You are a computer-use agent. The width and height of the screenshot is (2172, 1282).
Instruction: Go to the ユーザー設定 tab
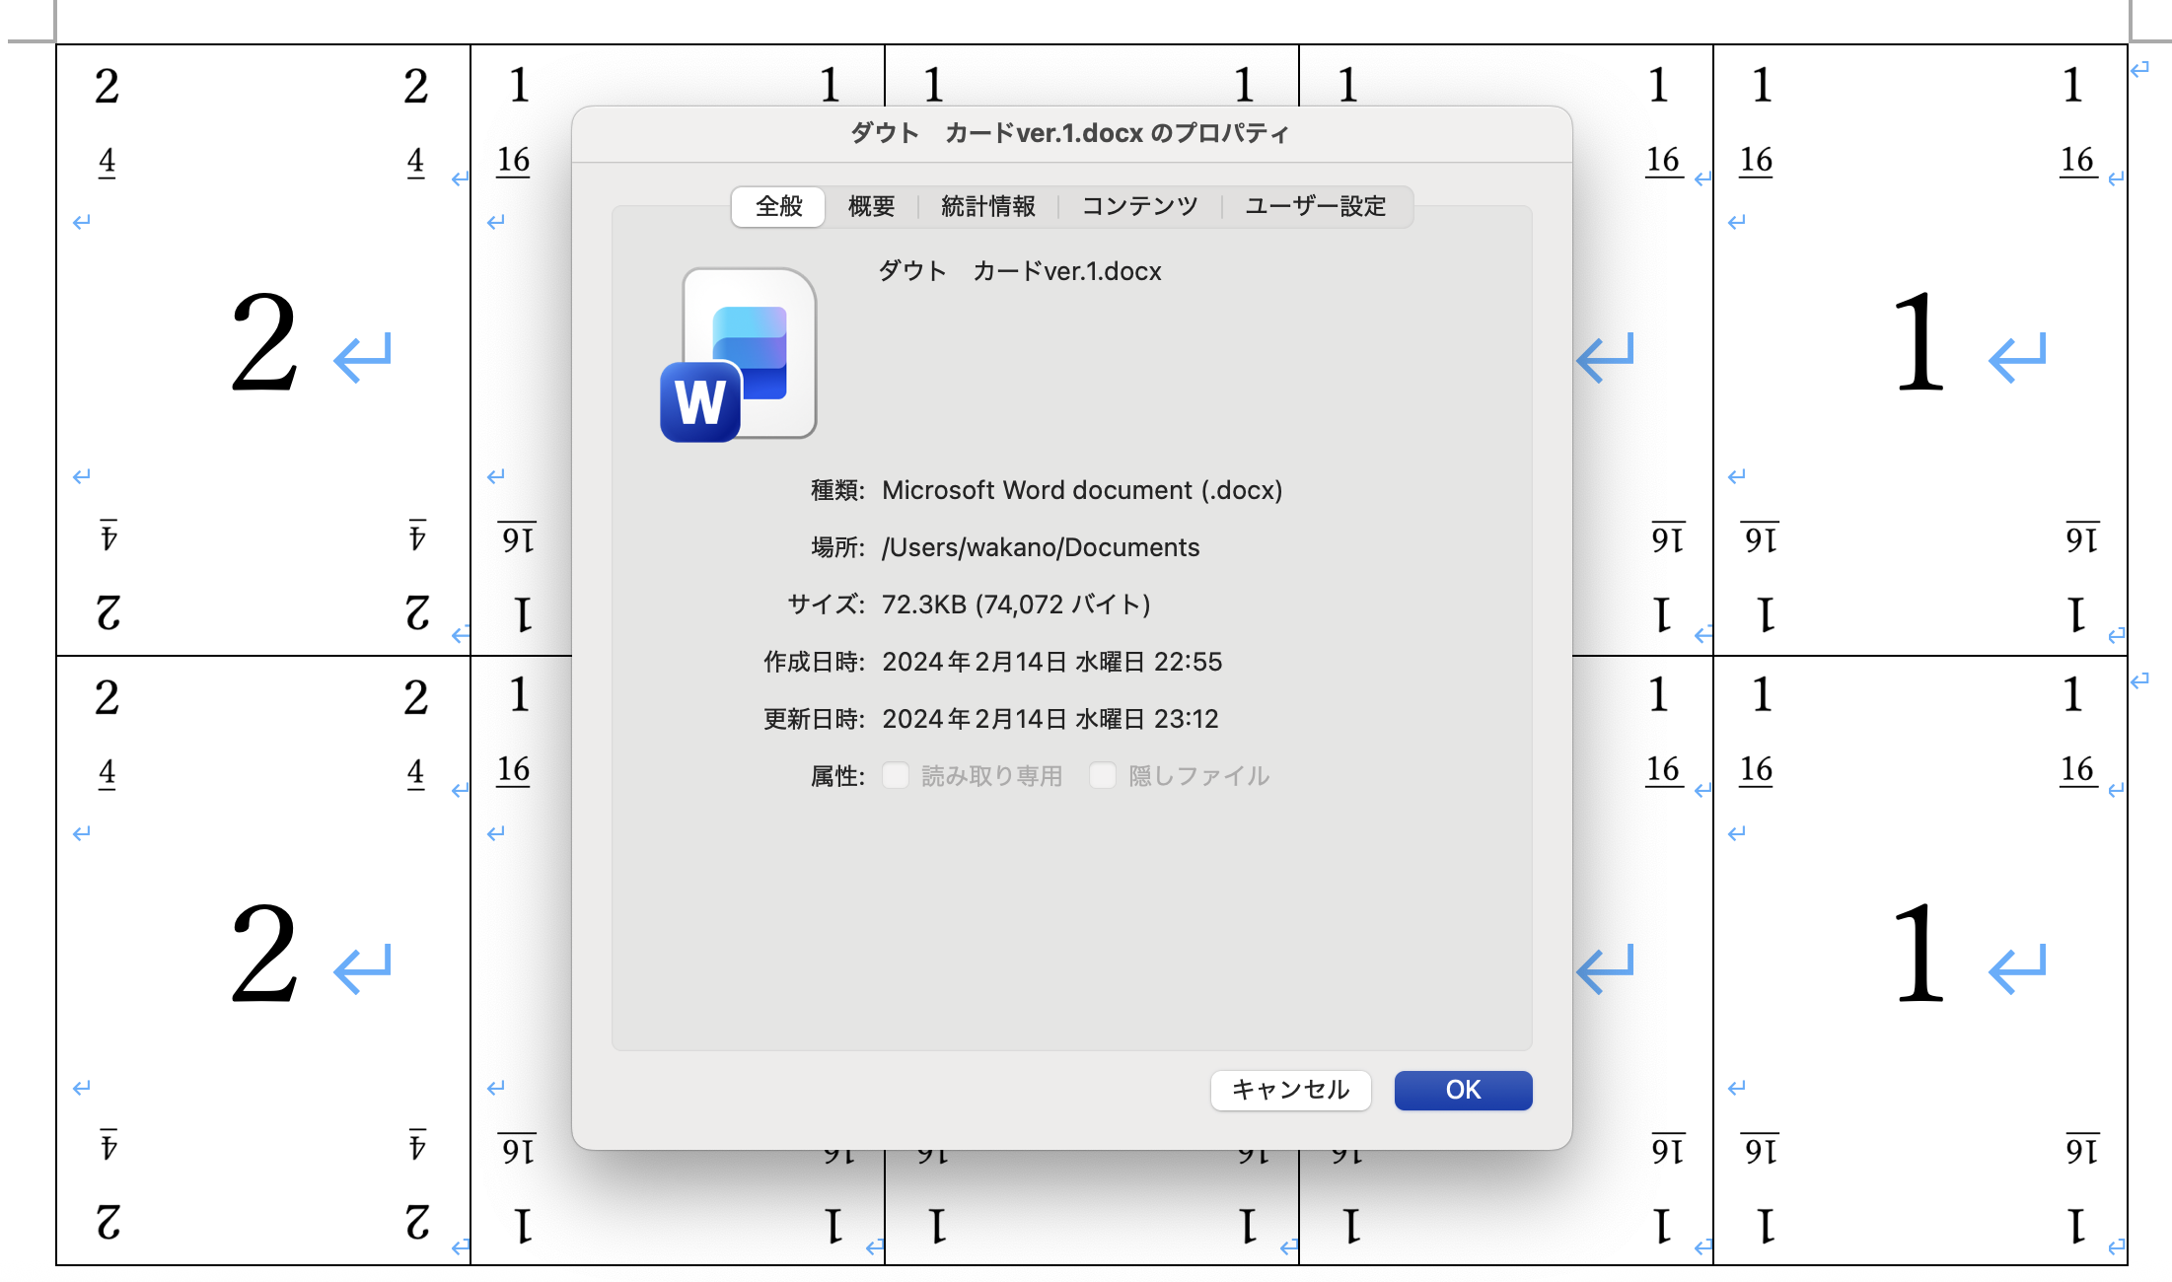[x=1315, y=206]
